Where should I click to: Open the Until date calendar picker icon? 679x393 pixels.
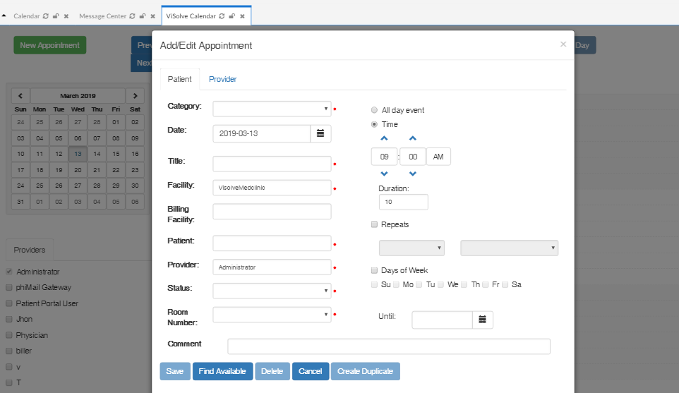482,320
